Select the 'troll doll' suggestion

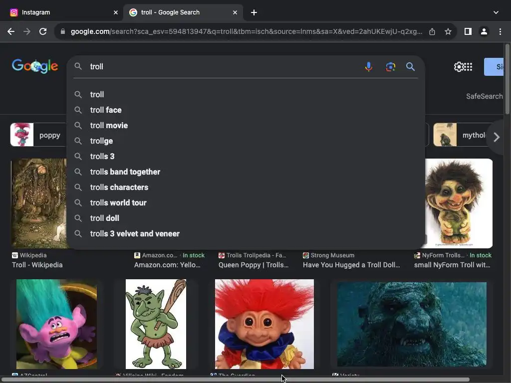(x=246, y=218)
